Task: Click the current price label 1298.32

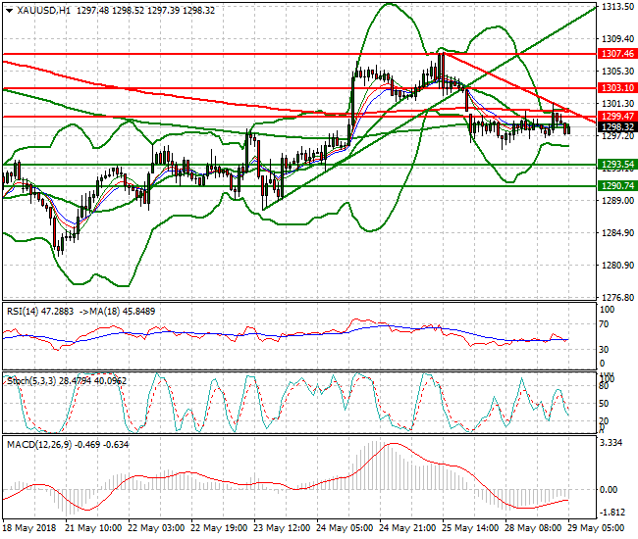Action: click(x=617, y=127)
